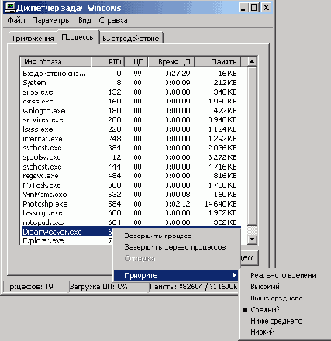Click the partially hidden Завершить процесс button

pyautogui.click(x=249, y=257)
